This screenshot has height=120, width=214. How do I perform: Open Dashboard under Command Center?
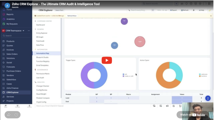40,25
